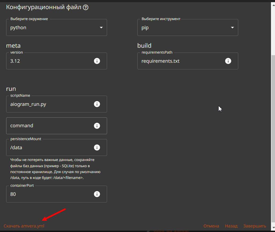Screen dimensions: 275x232
Task: Click info icon in requirementsPath field
Action: (x=228, y=61)
